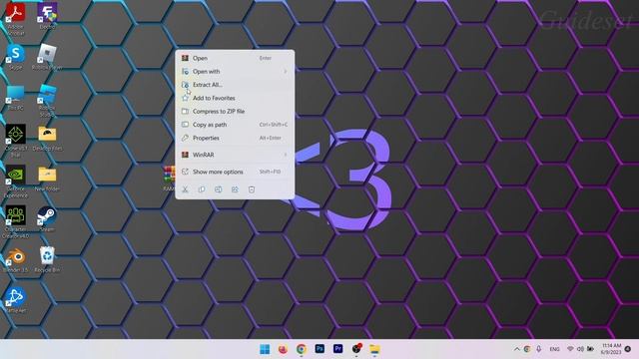Click the Copy icon in context menu
Image resolution: width=639 pixels, height=359 pixels.
click(202, 189)
